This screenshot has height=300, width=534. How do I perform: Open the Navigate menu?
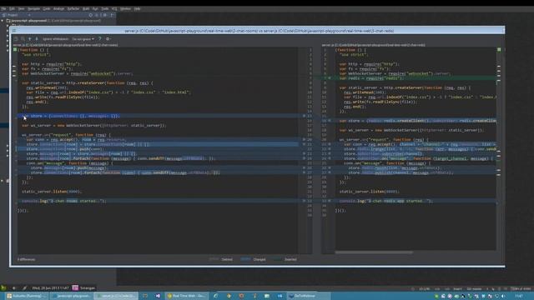[33, 9]
